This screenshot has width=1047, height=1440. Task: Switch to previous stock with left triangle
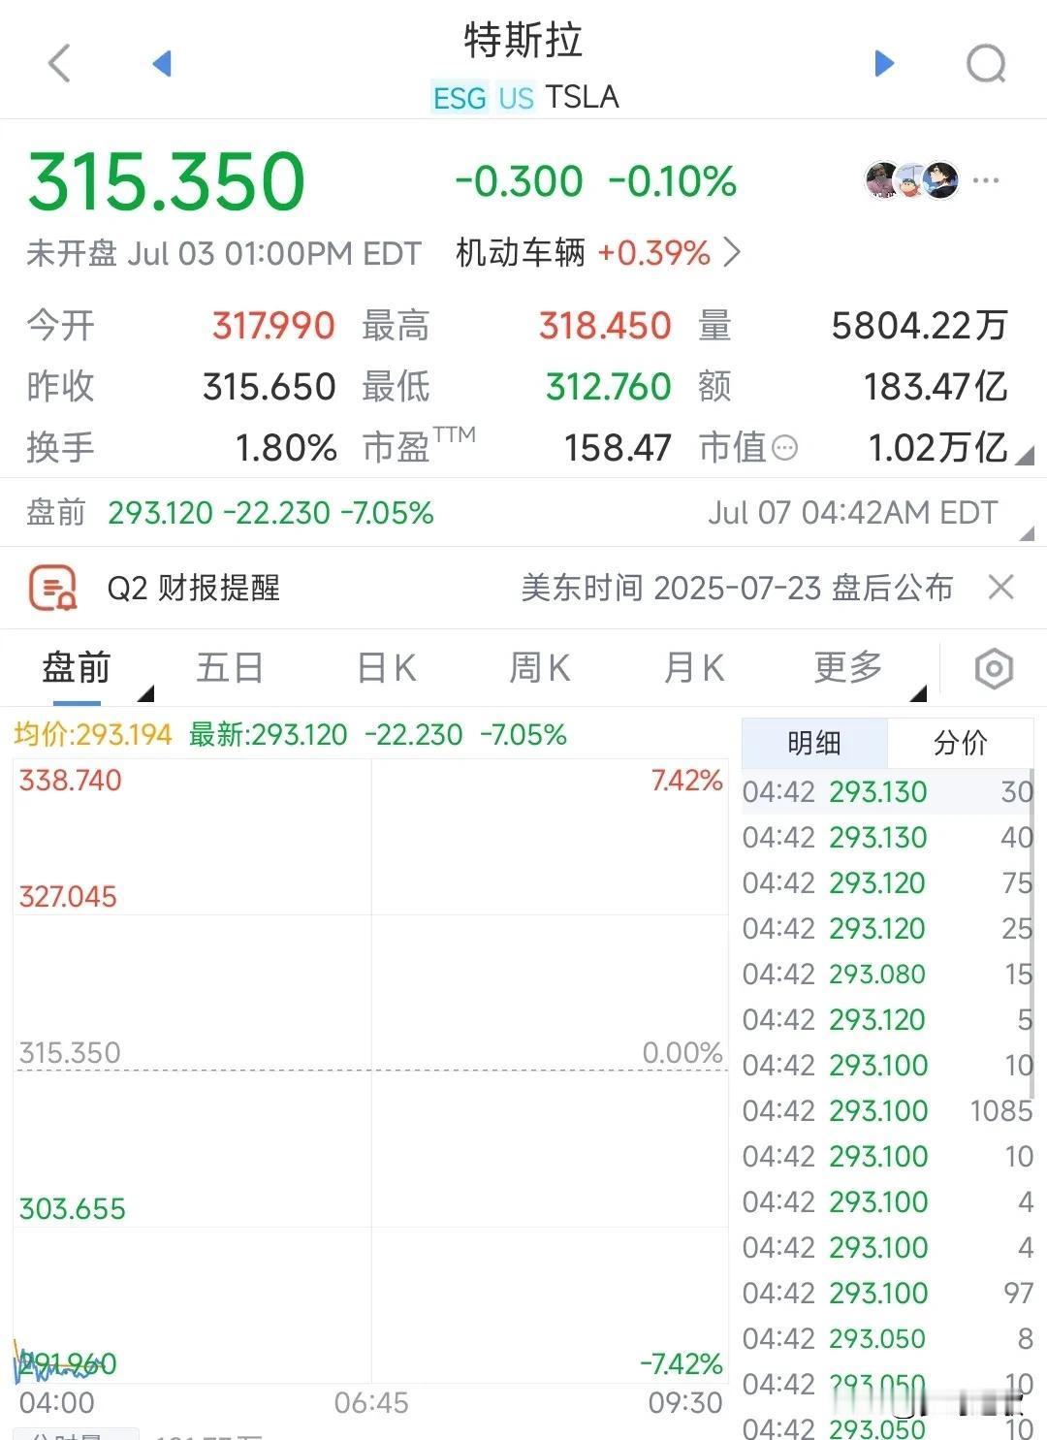coord(162,63)
